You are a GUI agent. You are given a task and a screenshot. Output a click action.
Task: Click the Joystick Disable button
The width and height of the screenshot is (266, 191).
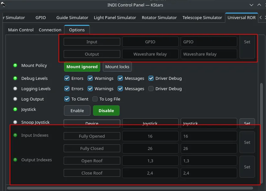pos(106,111)
